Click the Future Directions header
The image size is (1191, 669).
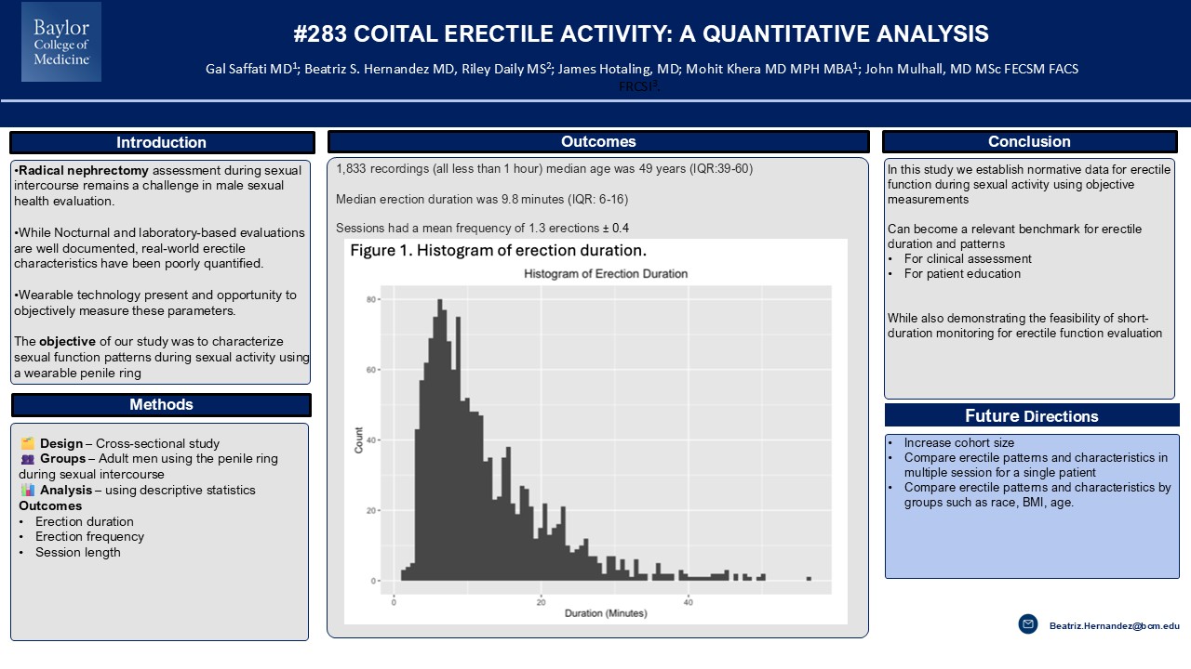pos(1031,415)
